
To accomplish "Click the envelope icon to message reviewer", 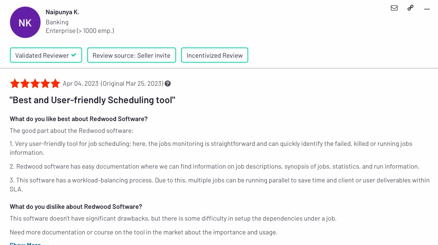I will click(394, 8).
